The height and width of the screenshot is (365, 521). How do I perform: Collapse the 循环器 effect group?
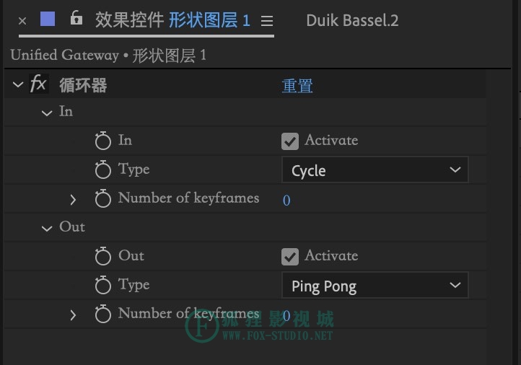pos(18,84)
